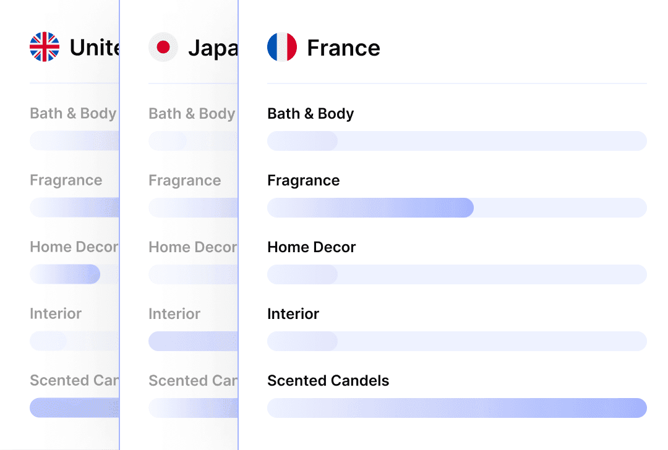This screenshot has height=450, width=668.
Task: Click the France flag icon
Action: coord(282,48)
